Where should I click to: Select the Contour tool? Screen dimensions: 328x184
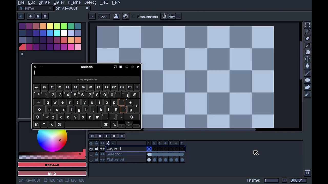(307, 87)
